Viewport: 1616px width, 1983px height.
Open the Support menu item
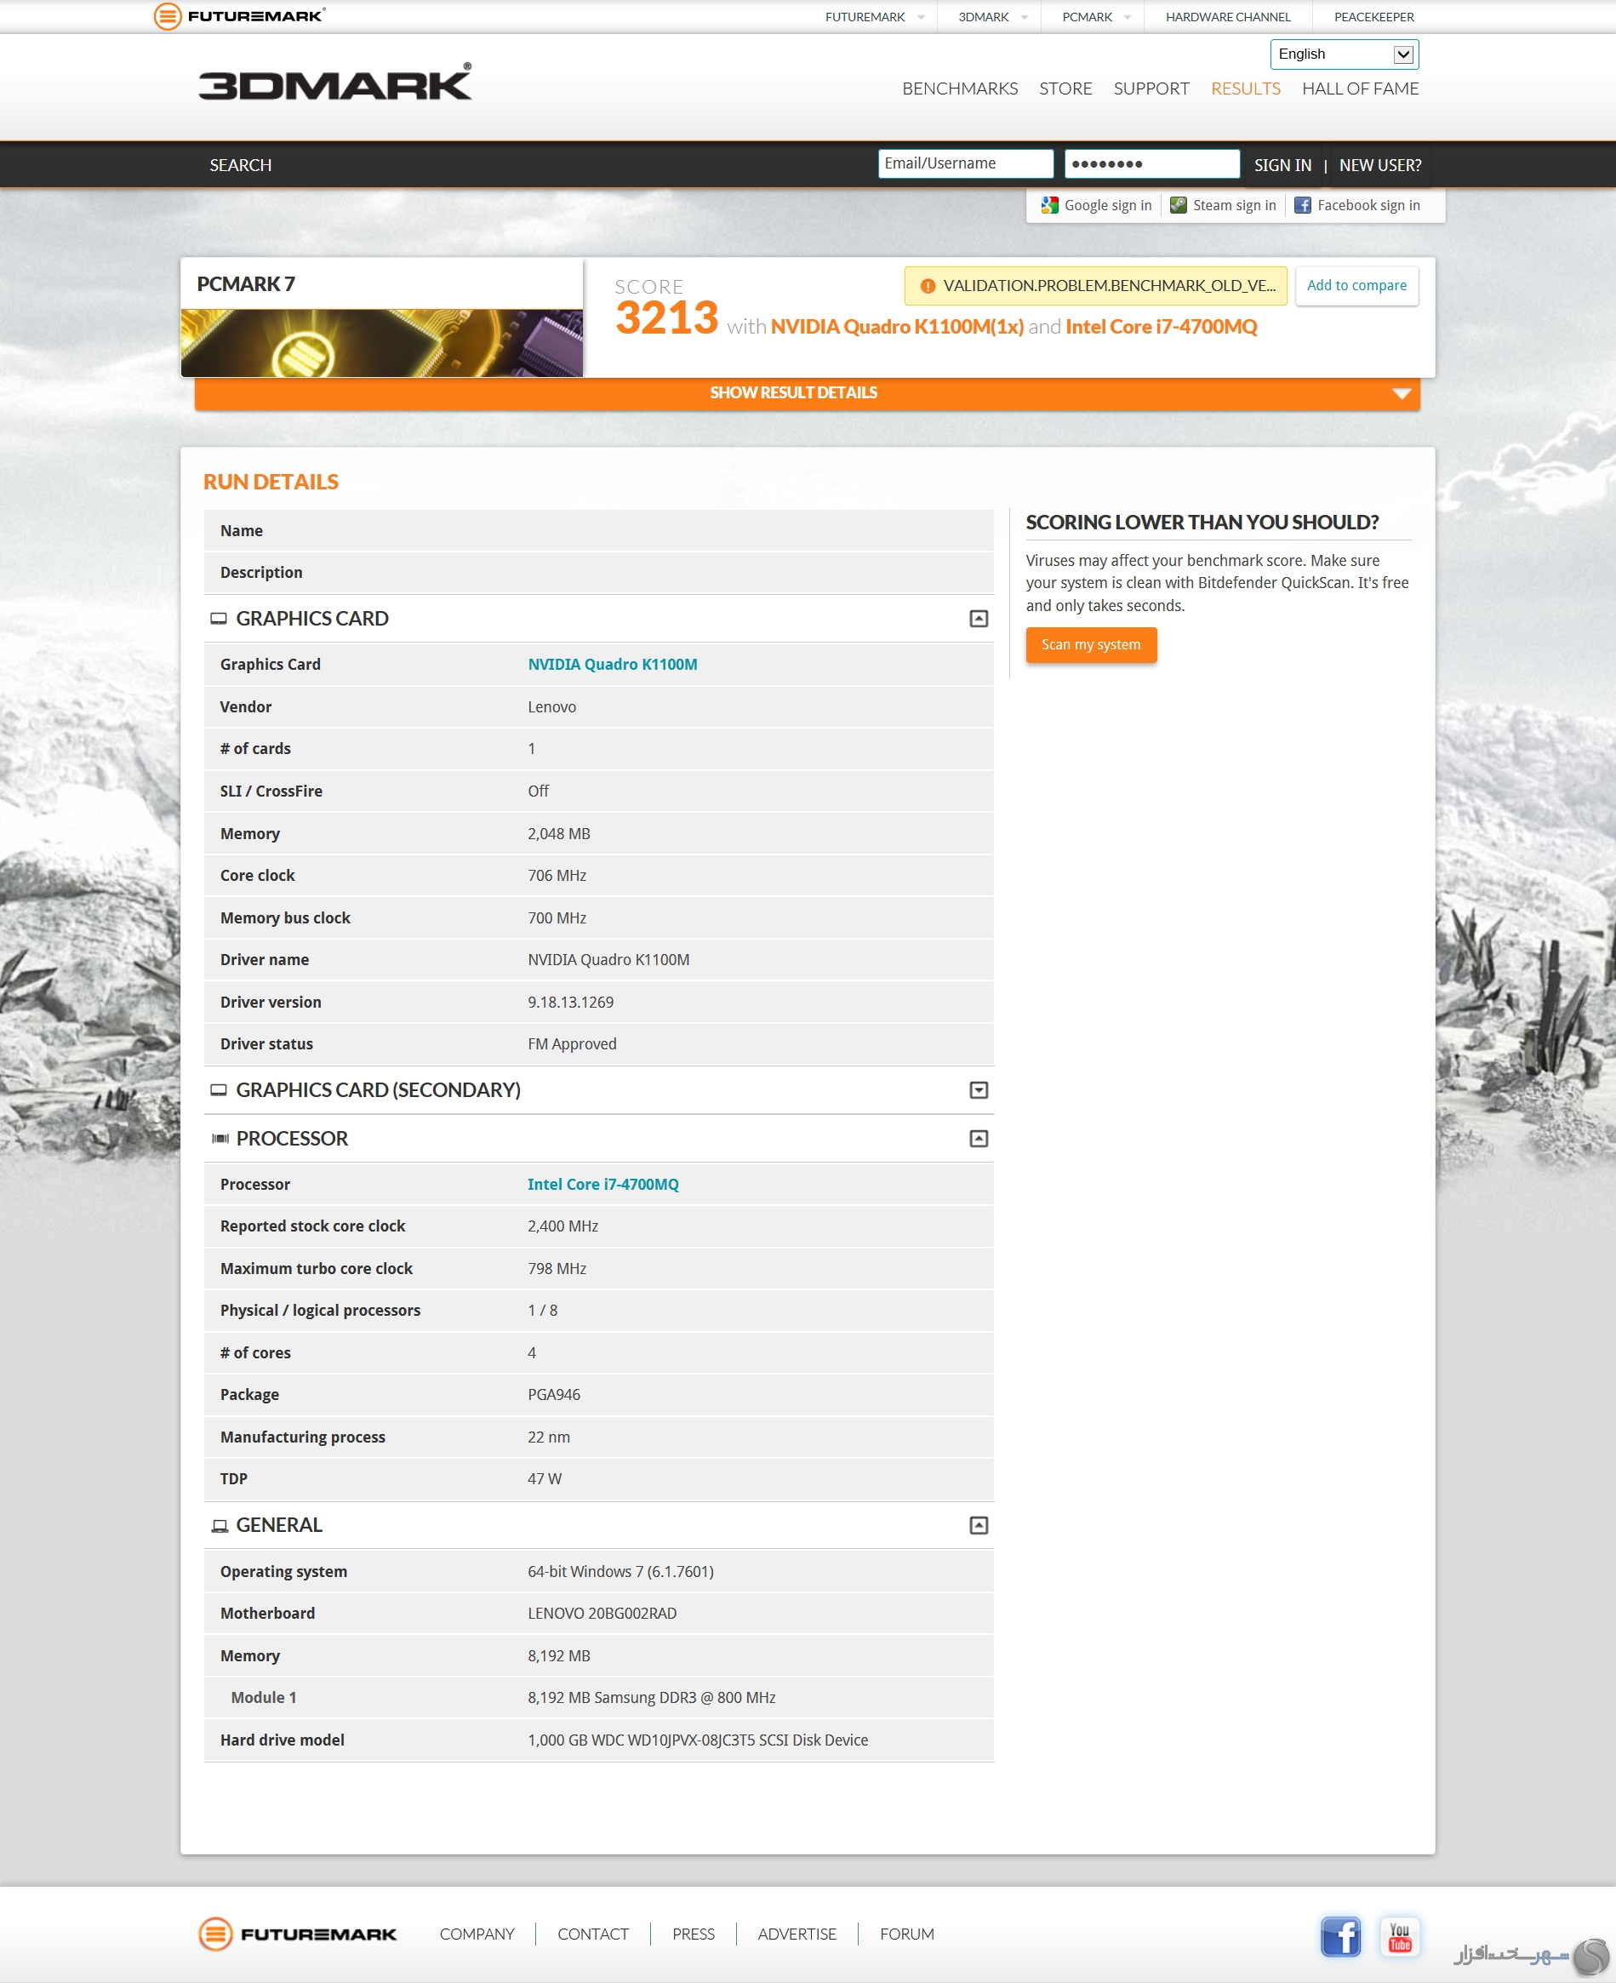point(1151,89)
